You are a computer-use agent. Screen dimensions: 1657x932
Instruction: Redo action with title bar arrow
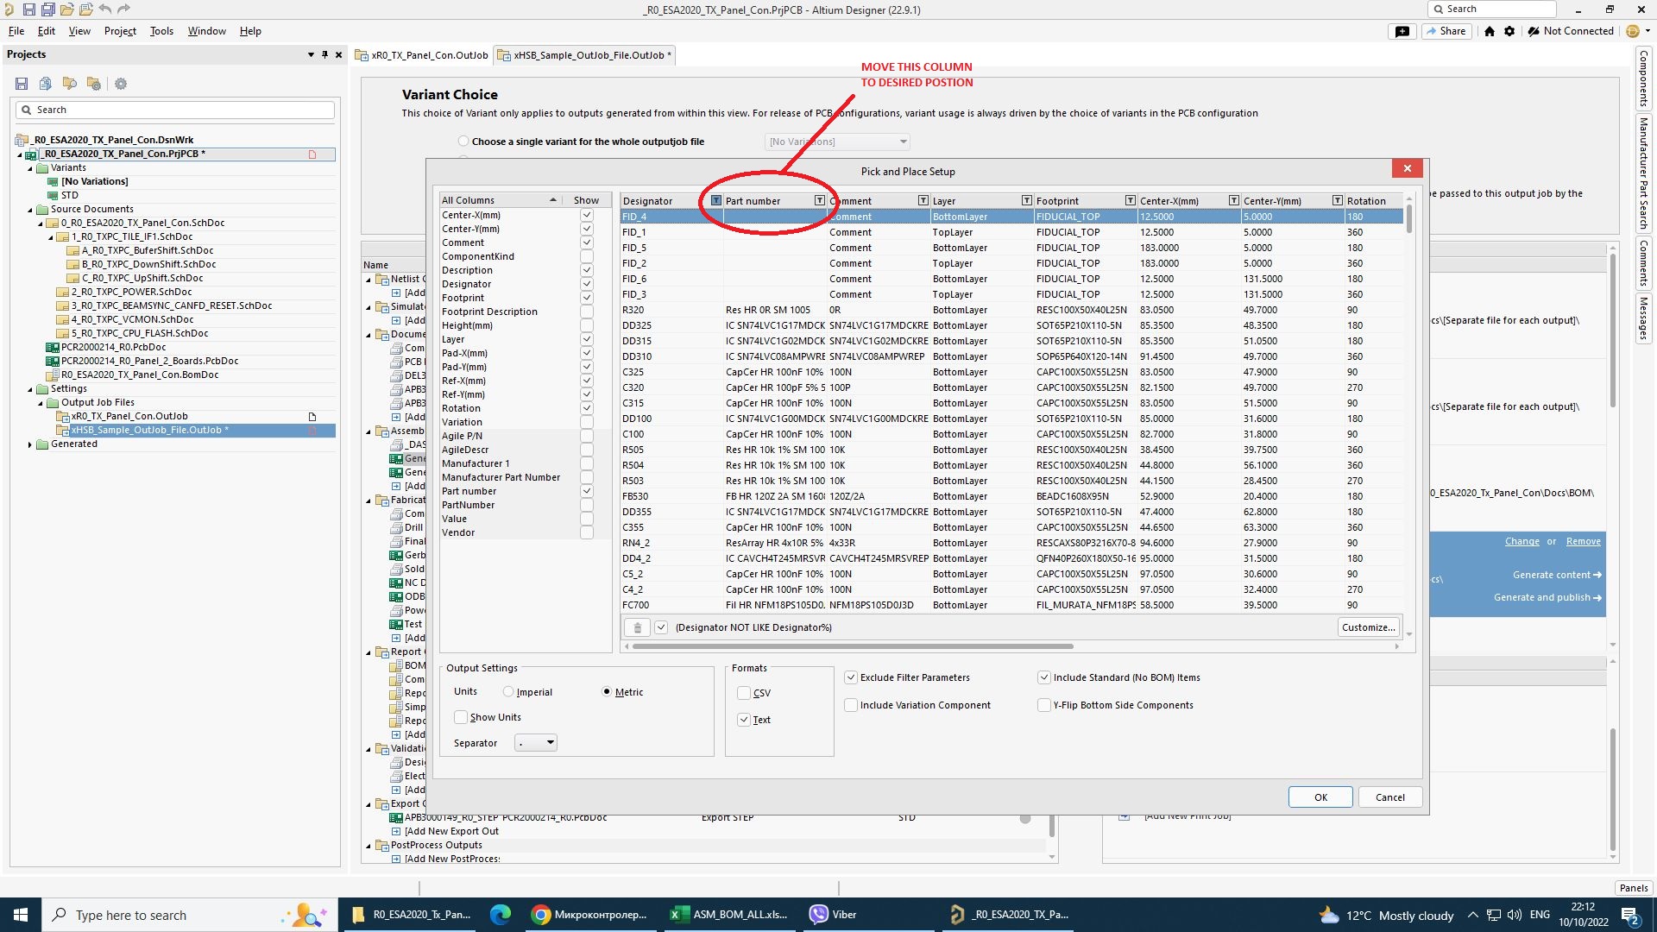pos(124,9)
